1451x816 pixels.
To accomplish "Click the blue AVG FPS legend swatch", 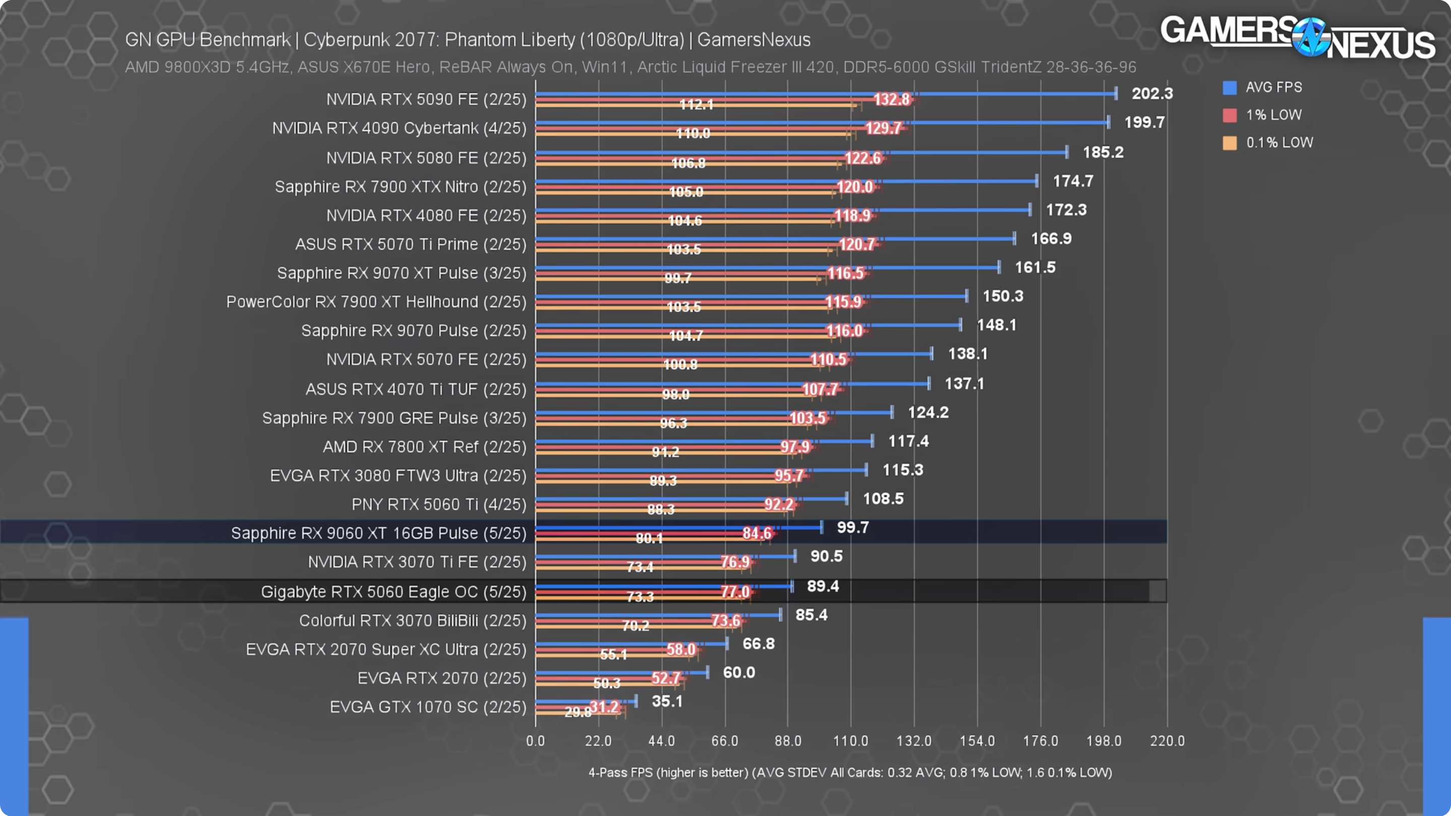I will (1230, 87).
